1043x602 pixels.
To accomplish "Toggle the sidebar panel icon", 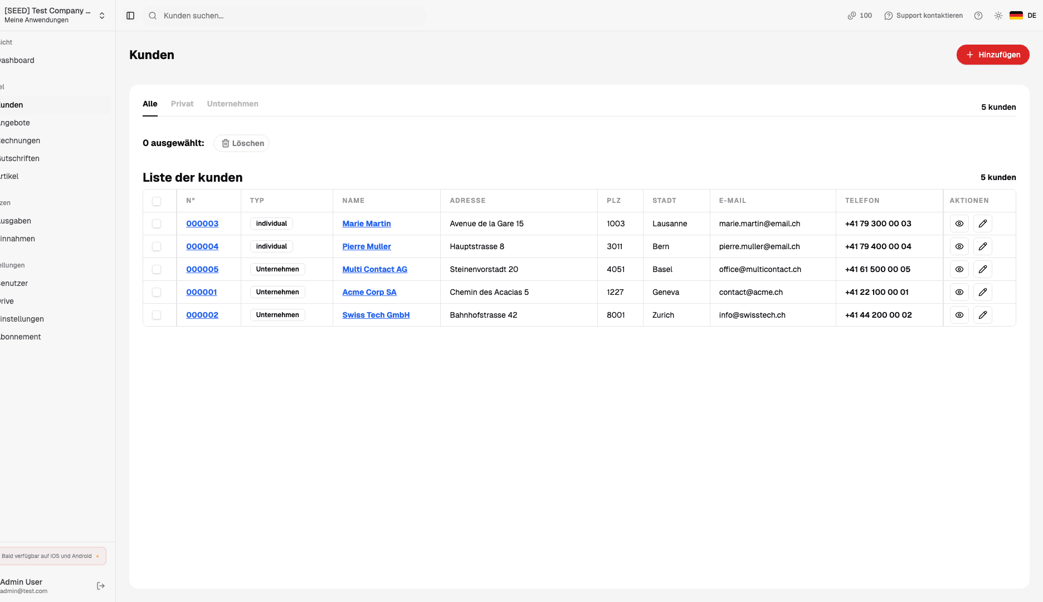I will pos(130,16).
